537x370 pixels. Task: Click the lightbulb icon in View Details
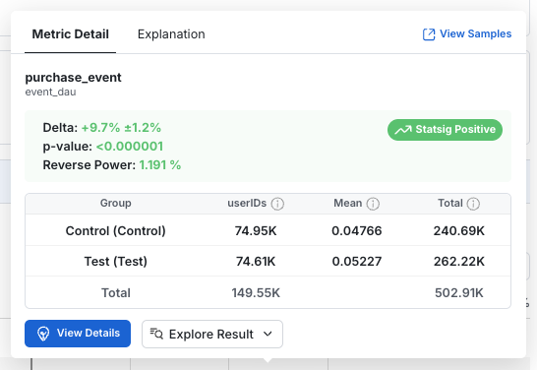pyautogui.click(x=43, y=334)
